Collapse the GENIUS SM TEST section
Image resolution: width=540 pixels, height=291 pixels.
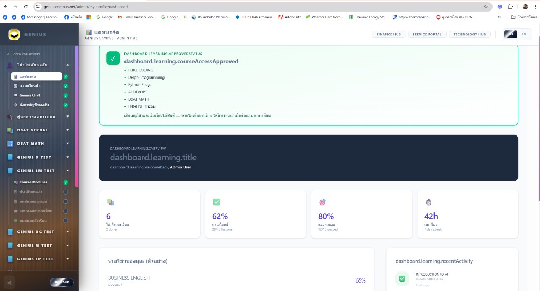(67, 170)
